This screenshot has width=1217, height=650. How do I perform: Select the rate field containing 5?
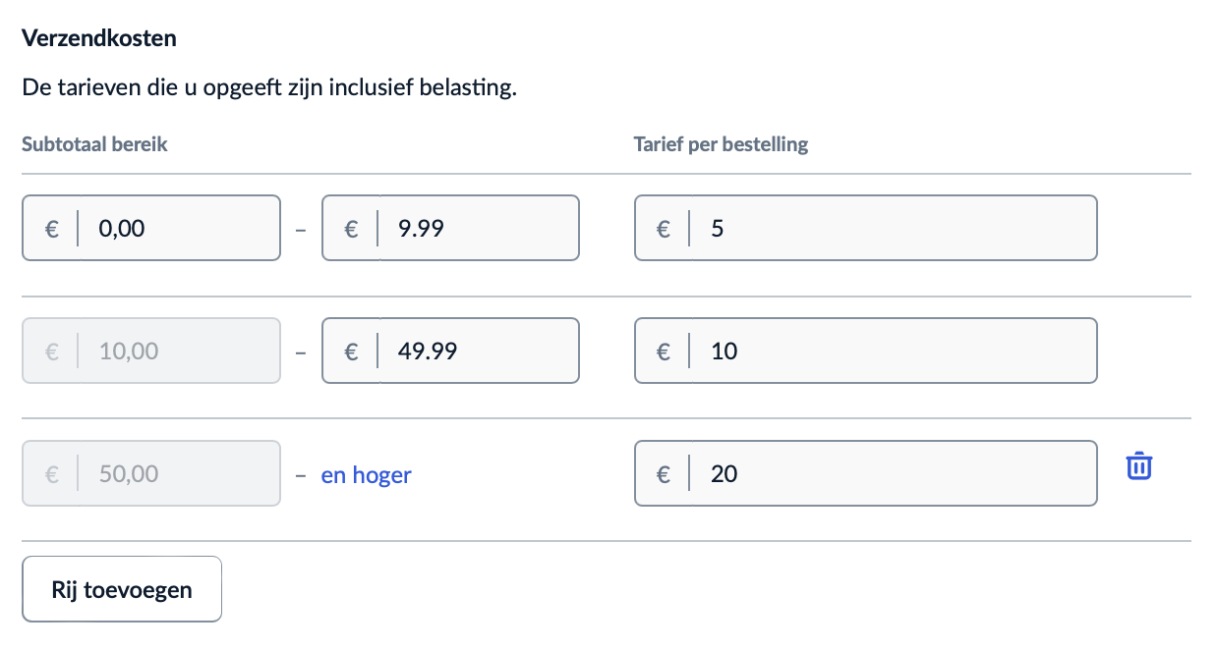pos(890,229)
